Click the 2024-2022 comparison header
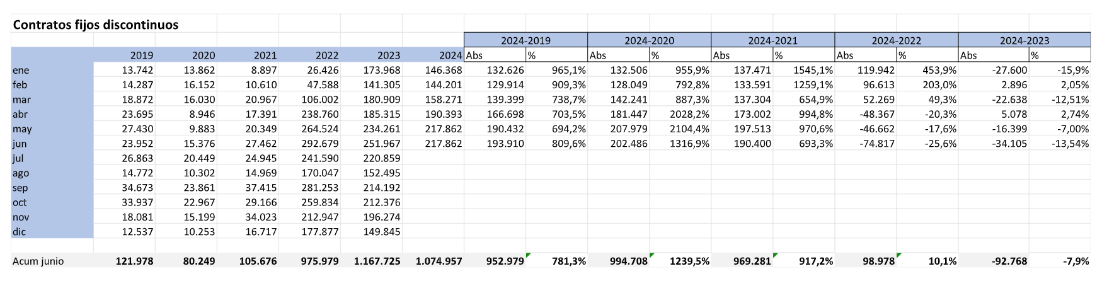The width and height of the screenshot is (1102, 293). click(x=896, y=40)
